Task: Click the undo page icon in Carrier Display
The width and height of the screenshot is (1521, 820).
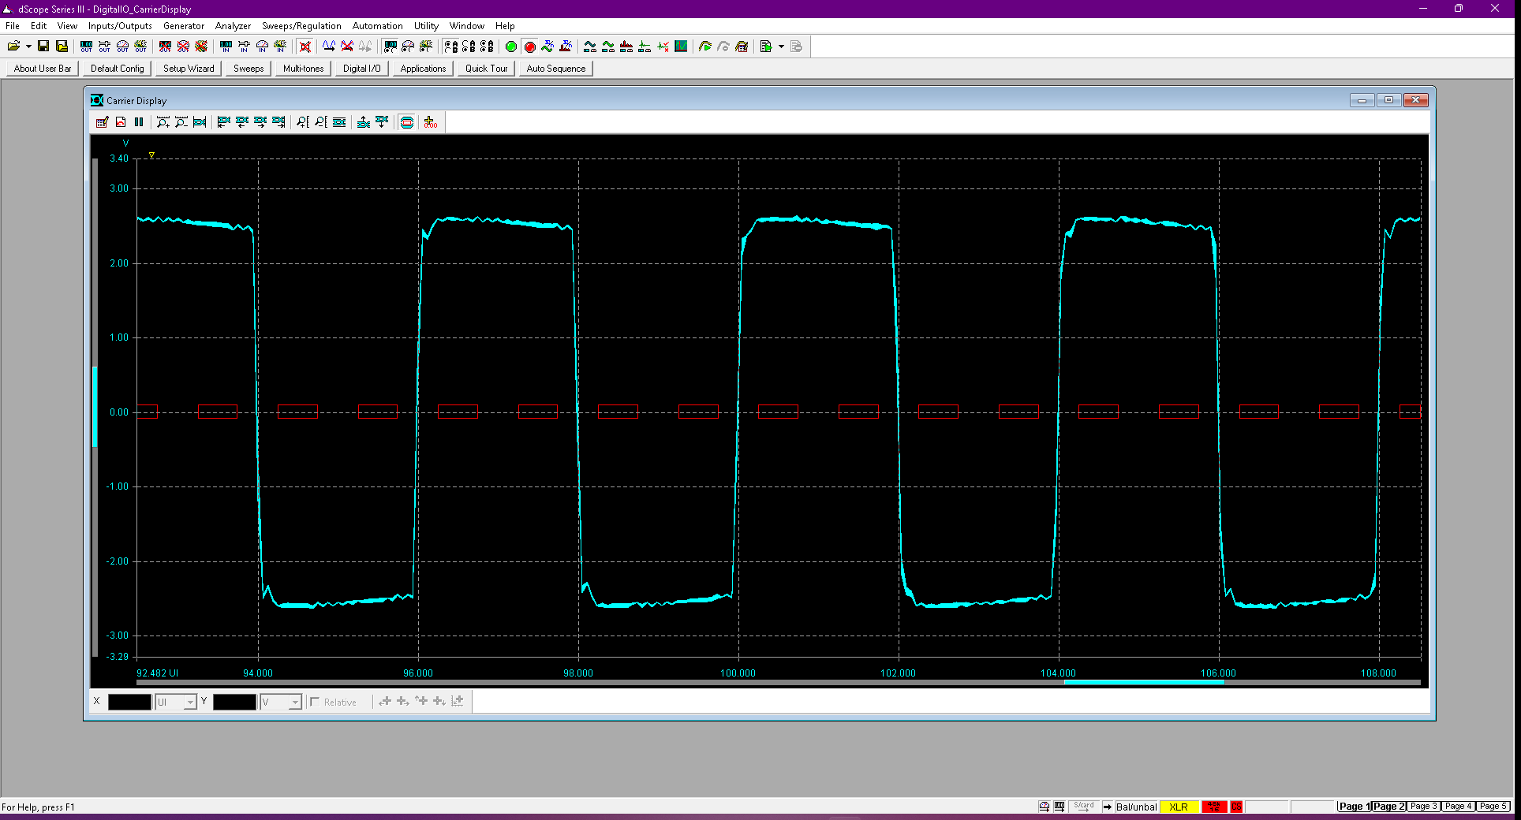Action: click(x=121, y=122)
